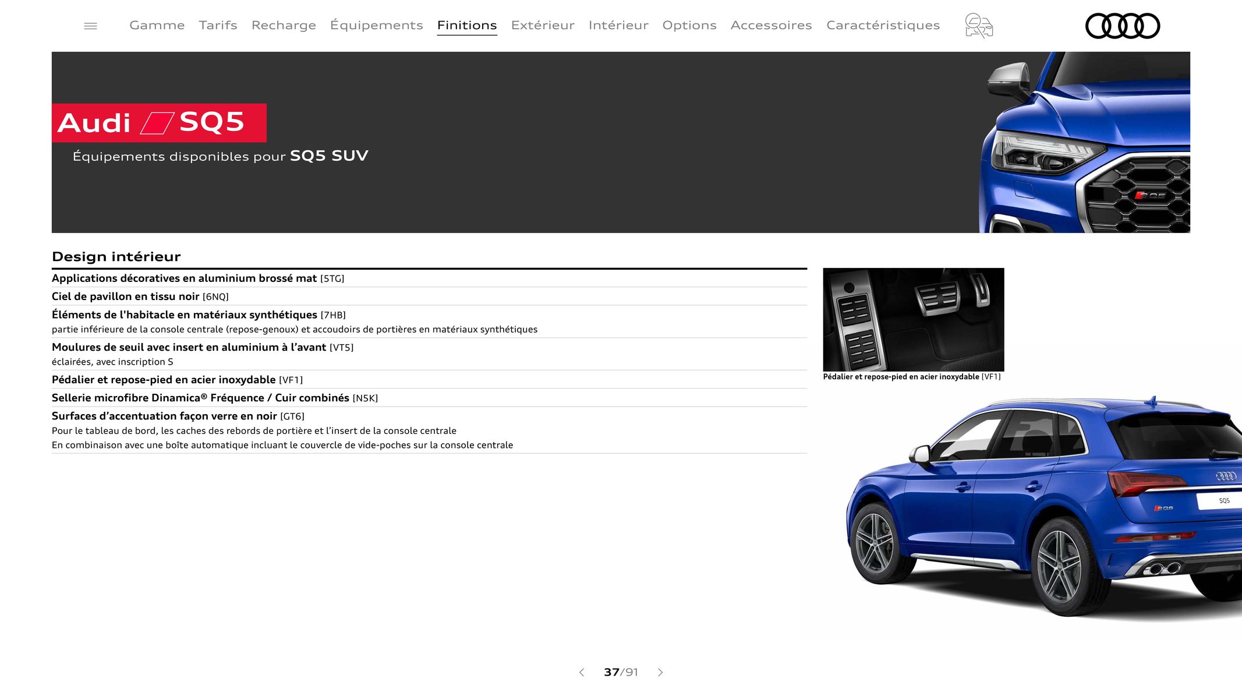This screenshot has height=699, width=1242.
Task: Switch to the Recharge tab
Action: pyautogui.click(x=284, y=25)
